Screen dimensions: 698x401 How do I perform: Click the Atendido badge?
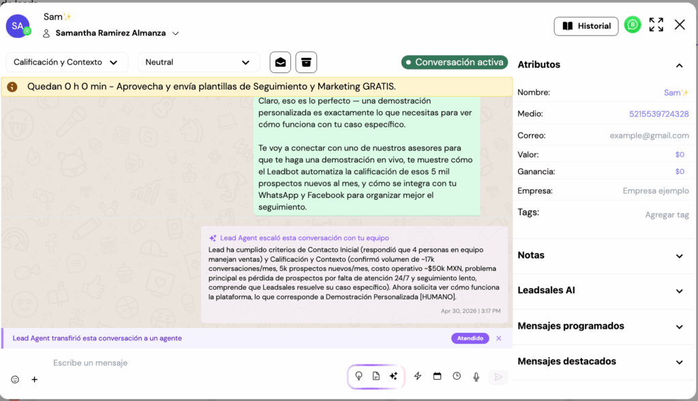tap(470, 338)
